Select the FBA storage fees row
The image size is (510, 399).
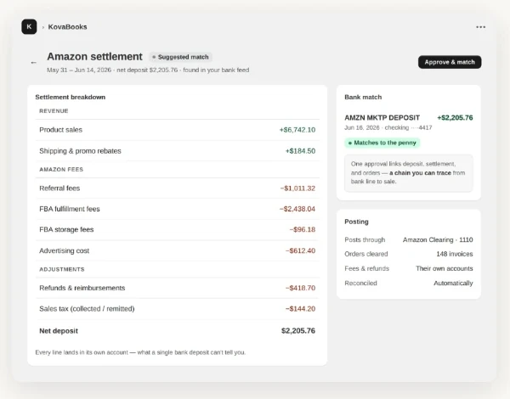point(178,230)
